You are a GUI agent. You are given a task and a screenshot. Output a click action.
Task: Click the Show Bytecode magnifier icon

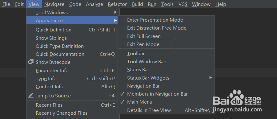[x=31, y=62]
